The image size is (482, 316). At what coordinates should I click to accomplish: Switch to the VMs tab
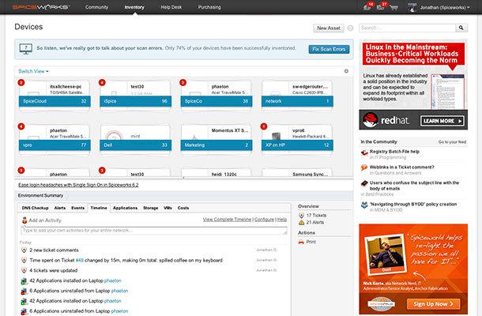[x=168, y=208]
